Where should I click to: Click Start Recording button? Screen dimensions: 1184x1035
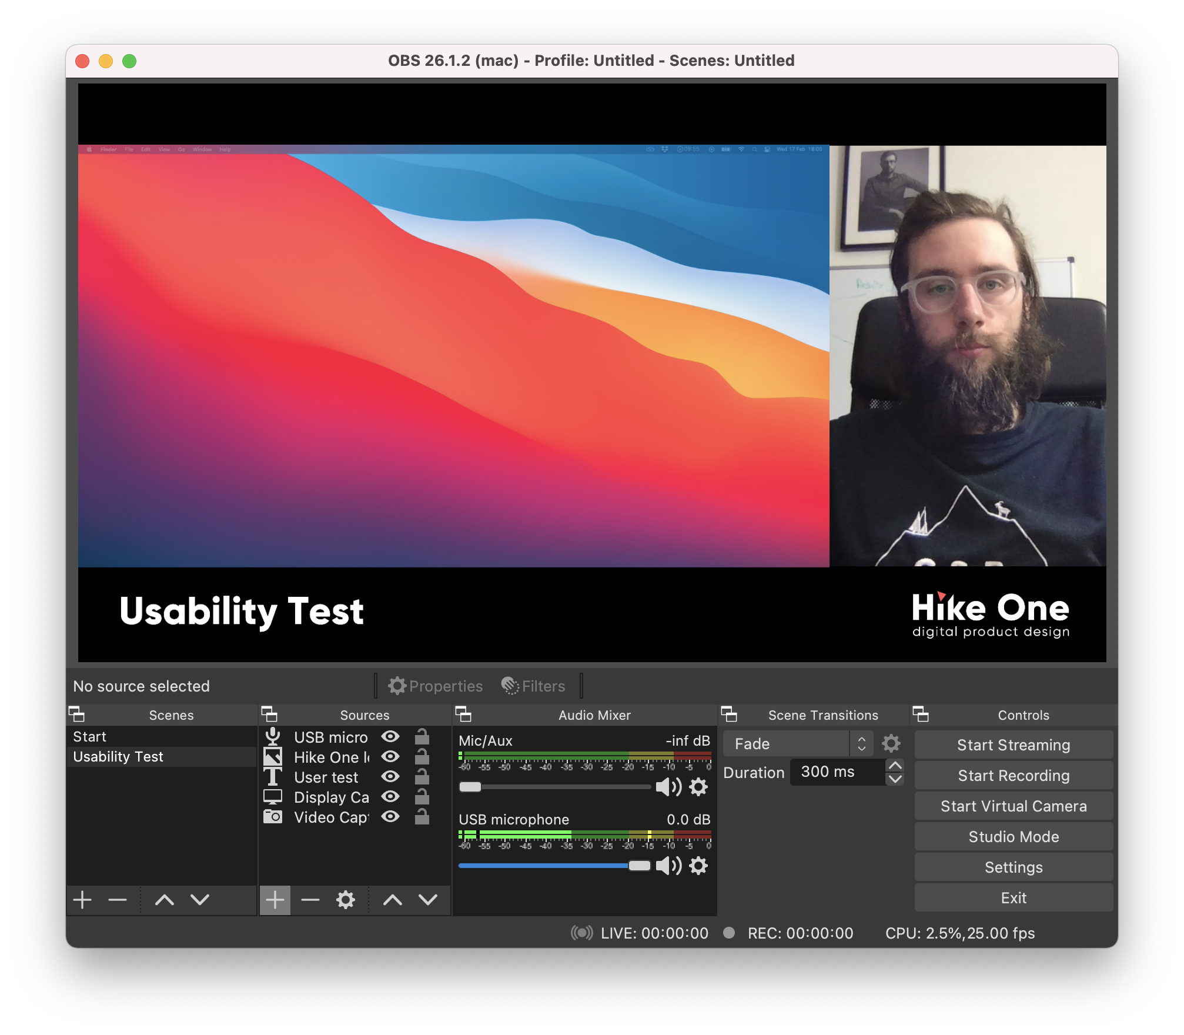(x=1013, y=776)
